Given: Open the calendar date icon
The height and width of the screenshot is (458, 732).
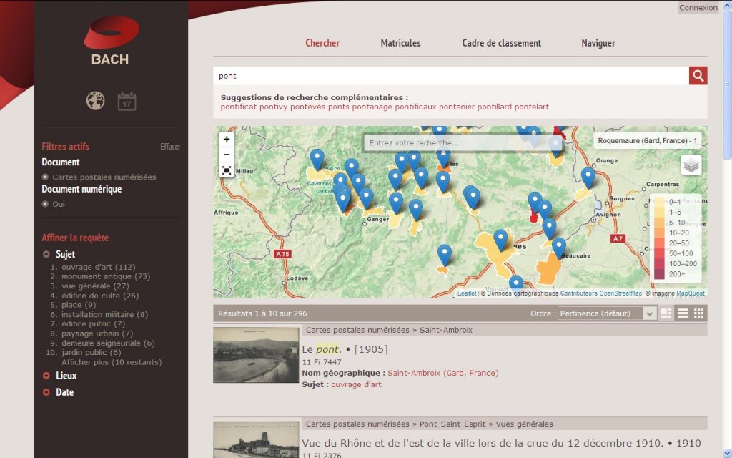Looking at the screenshot, I should tap(127, 102).
